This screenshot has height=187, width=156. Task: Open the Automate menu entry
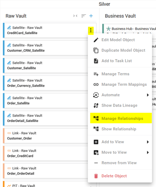point(120,95)
